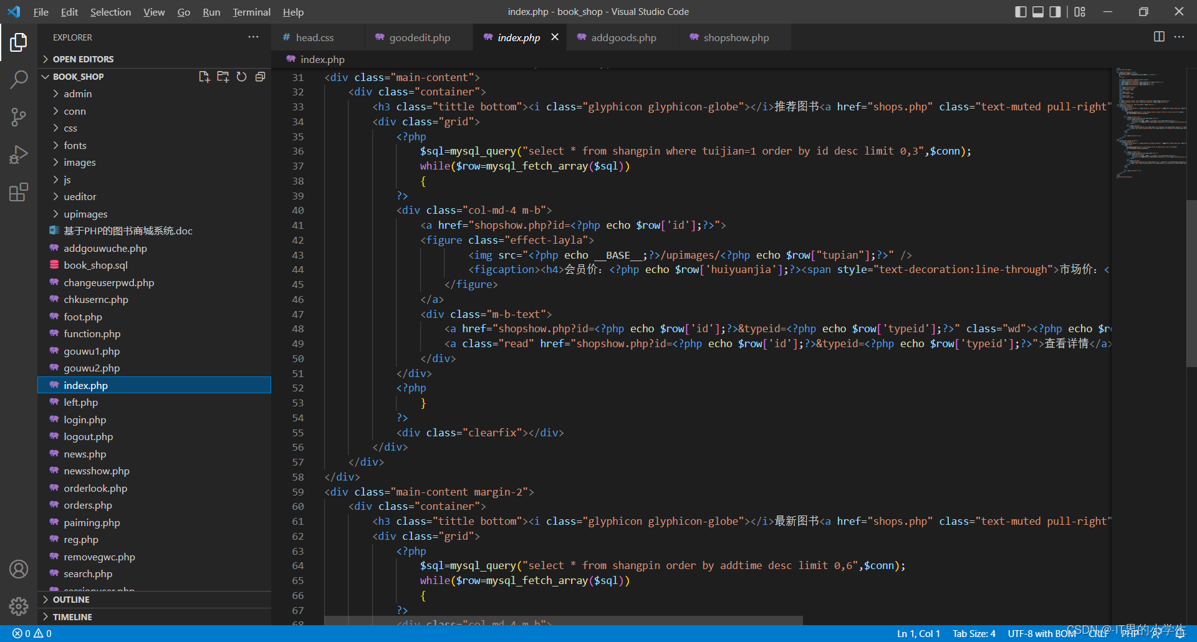Image resolution: width=1197 pixels, height=642 pixels.
Task: Open the Help menu
Action: (293, 12)
